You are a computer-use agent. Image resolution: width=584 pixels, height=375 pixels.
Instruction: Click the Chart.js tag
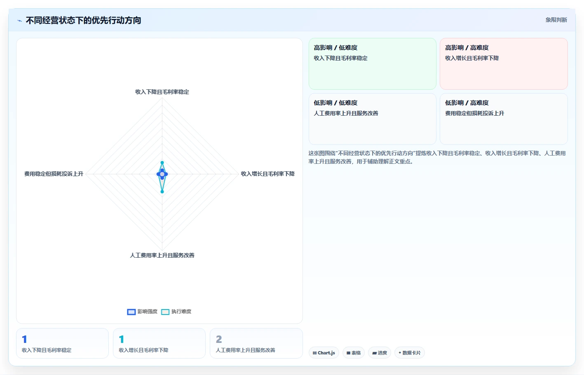pos(324,353)
